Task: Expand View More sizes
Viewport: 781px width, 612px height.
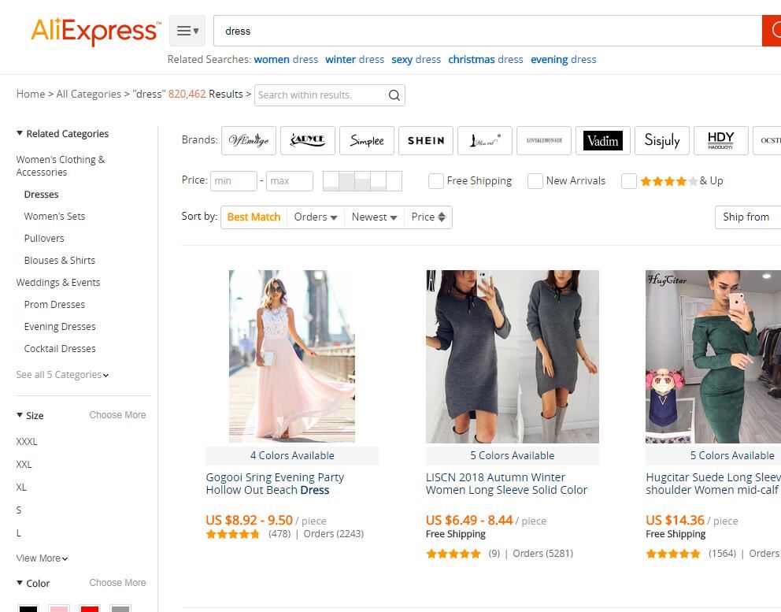Action: pos(42,558)
